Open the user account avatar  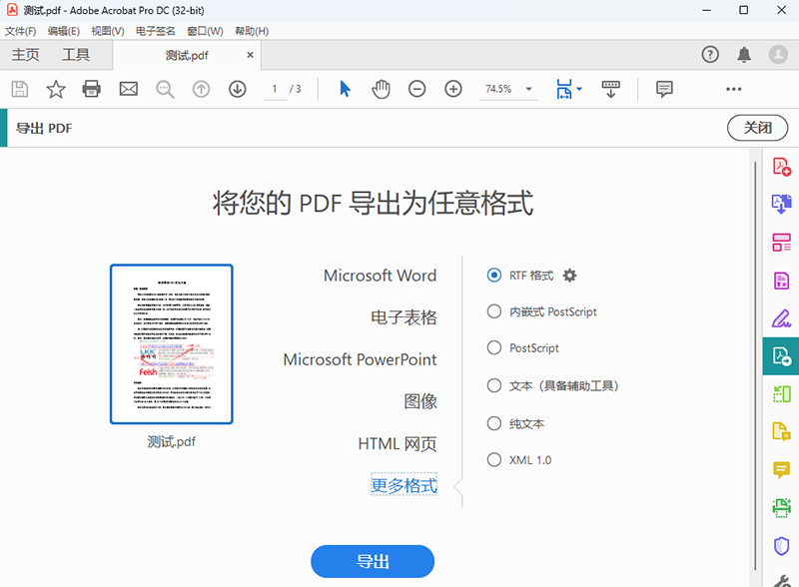pos(778,54)
